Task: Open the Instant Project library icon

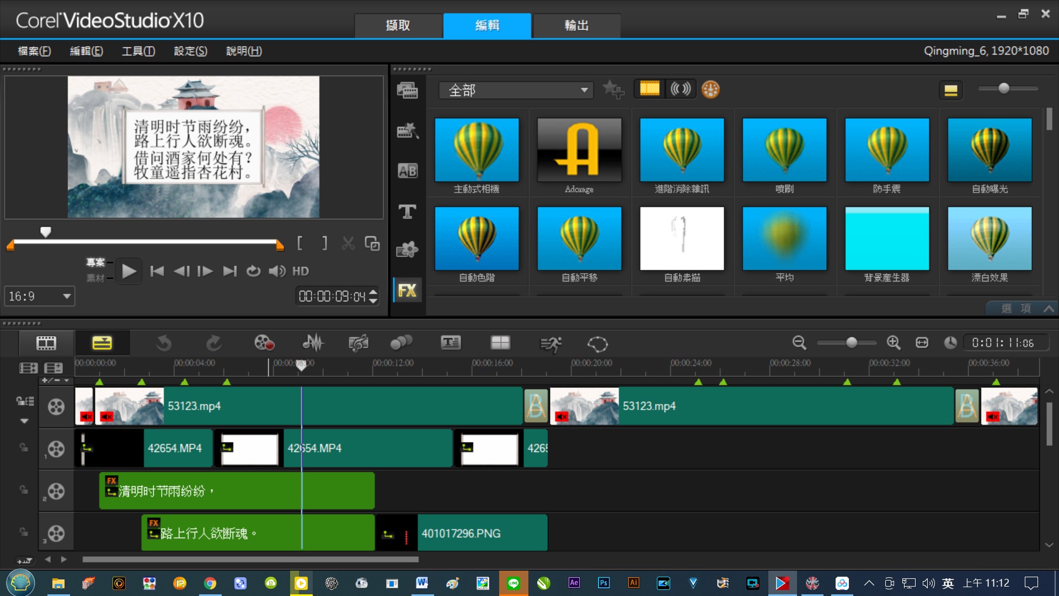Action: pos(408,131)
